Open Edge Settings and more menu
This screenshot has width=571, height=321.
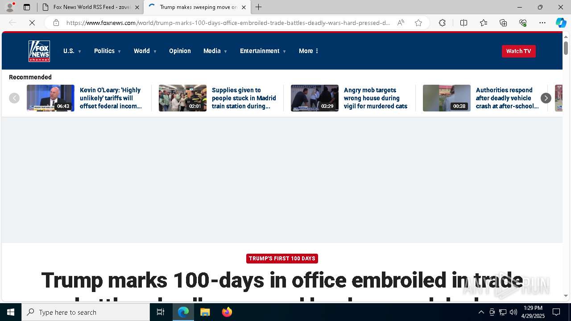(542, 23)
